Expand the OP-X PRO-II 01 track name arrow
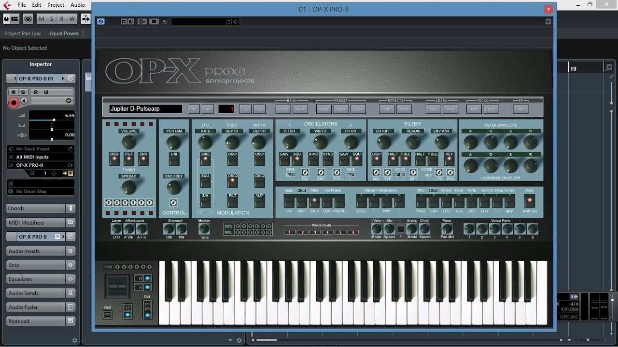 pyautogui.click(x=64, y=78)
